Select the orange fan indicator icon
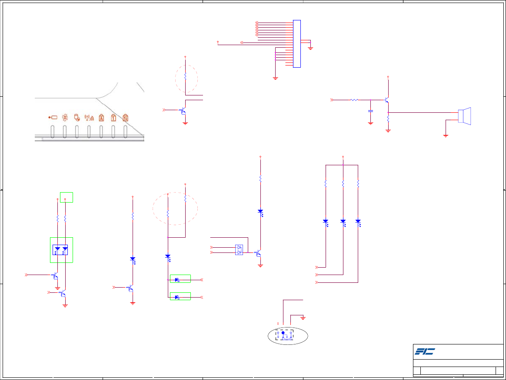This screenshot has height=380, width=506. (x=65, y=118)
